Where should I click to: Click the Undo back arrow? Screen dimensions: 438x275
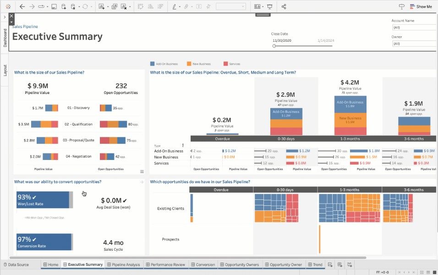(22, 7)
